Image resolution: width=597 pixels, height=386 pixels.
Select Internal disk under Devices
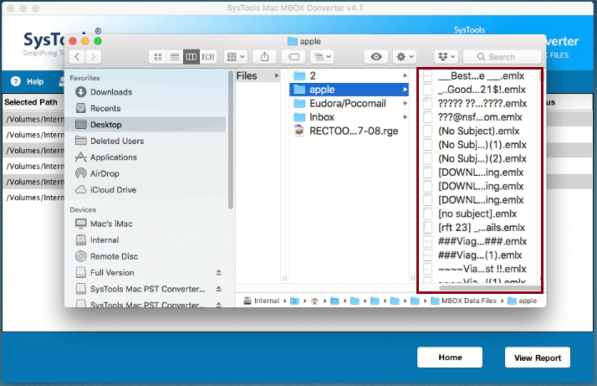[97, 240]
